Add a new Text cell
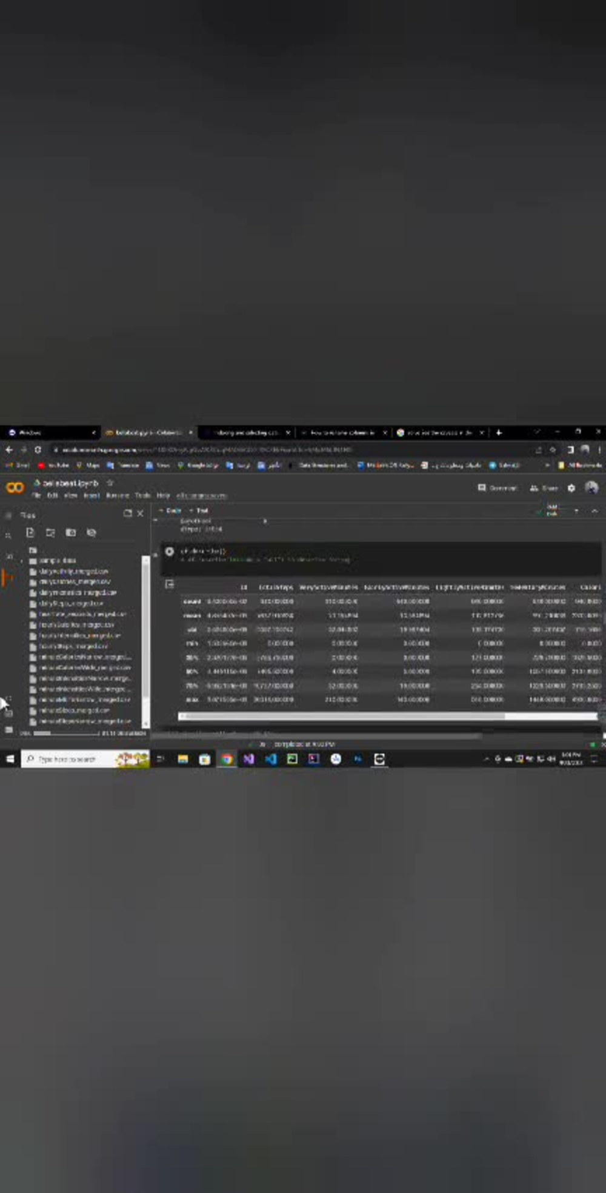606x1193 pixels. pos(199,510)
